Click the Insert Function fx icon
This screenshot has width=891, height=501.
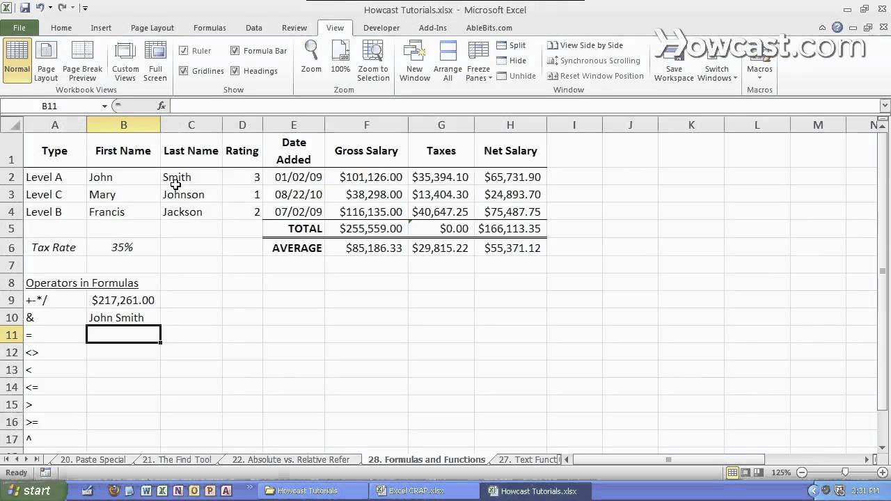click(161, 106)
